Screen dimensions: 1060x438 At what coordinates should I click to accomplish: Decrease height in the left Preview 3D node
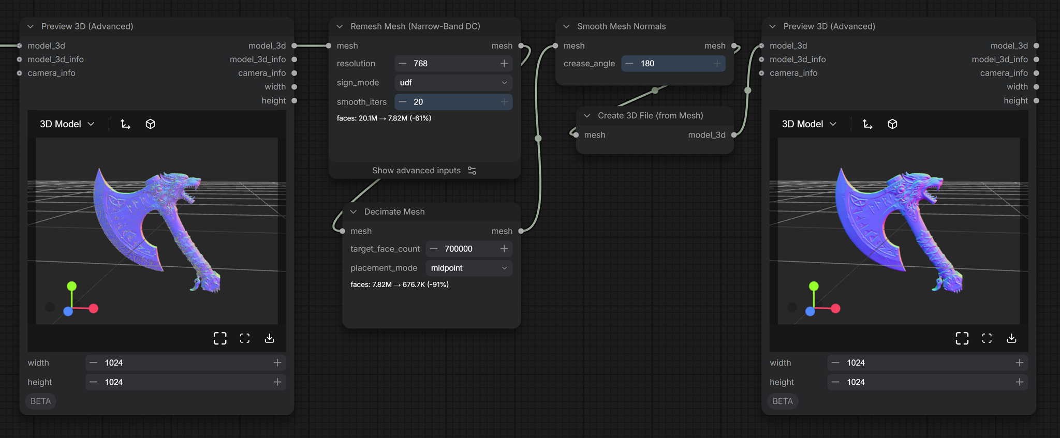click(x=93, y=382)
